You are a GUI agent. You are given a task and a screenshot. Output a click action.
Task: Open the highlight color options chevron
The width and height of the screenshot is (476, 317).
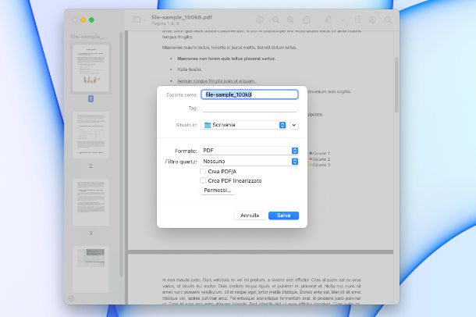tap(343, 20)
